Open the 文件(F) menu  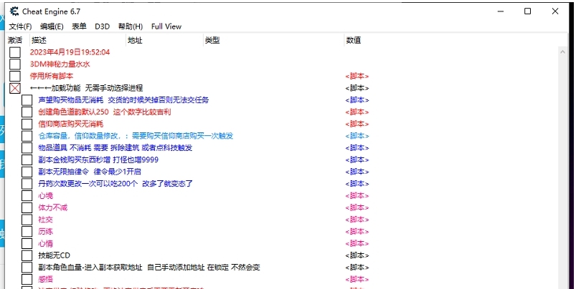20,26
